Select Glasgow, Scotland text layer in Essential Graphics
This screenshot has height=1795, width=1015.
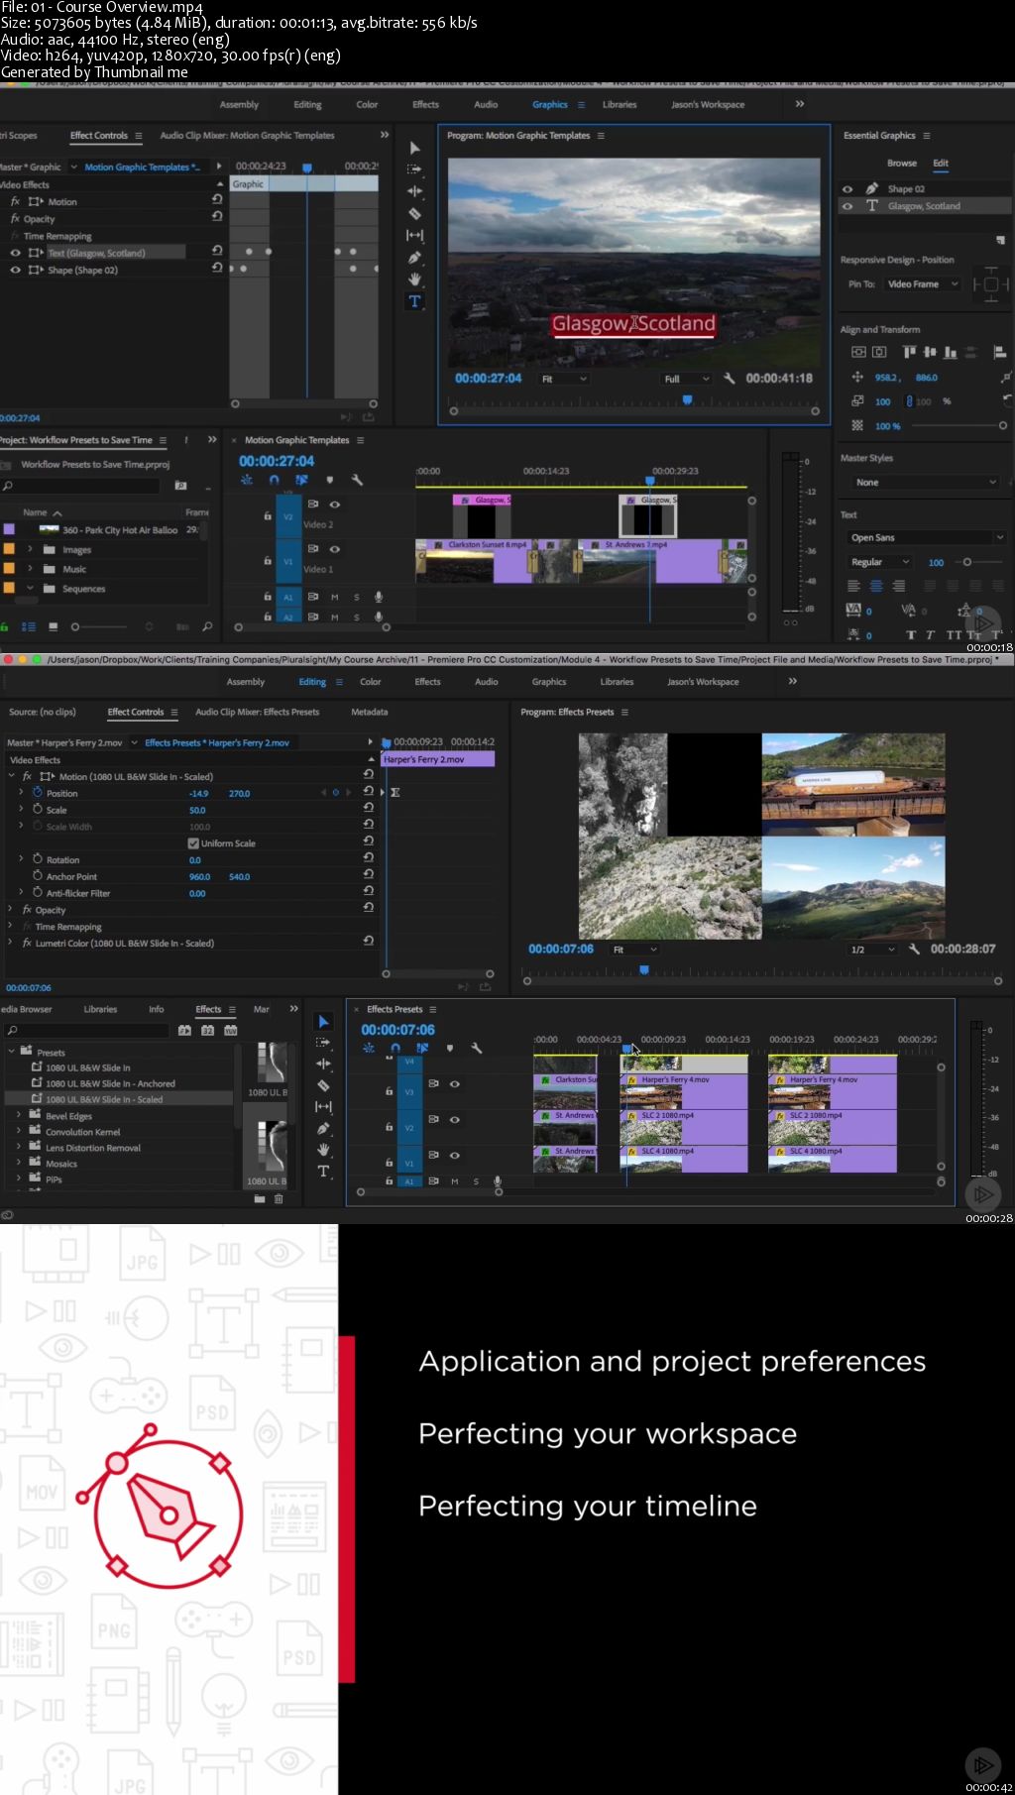(923, 206)
